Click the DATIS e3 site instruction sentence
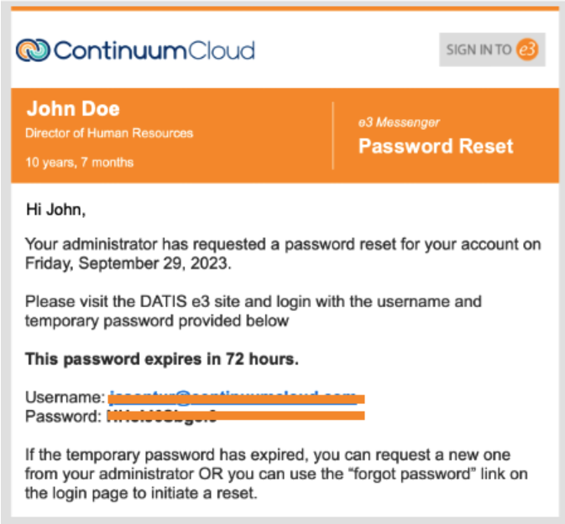565x524 pixels. pyautogui.click(x=252, y=301)
